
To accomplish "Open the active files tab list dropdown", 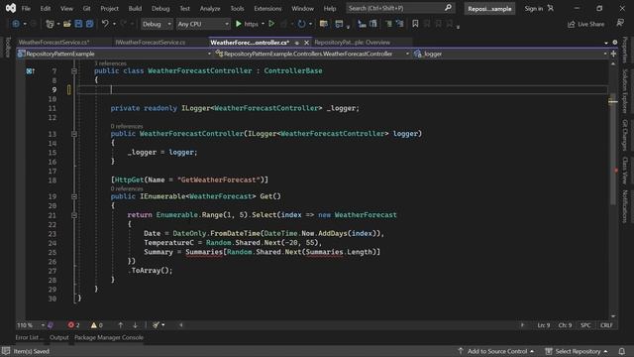I will point(606,43).
